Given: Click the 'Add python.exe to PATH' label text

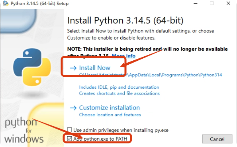Looking at the screenshot, I should pos(100,139).
